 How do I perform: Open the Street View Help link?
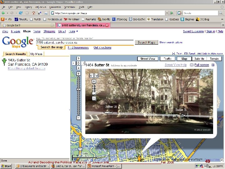176,65
